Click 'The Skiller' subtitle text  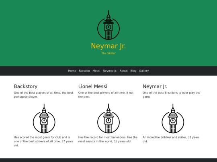108,53
